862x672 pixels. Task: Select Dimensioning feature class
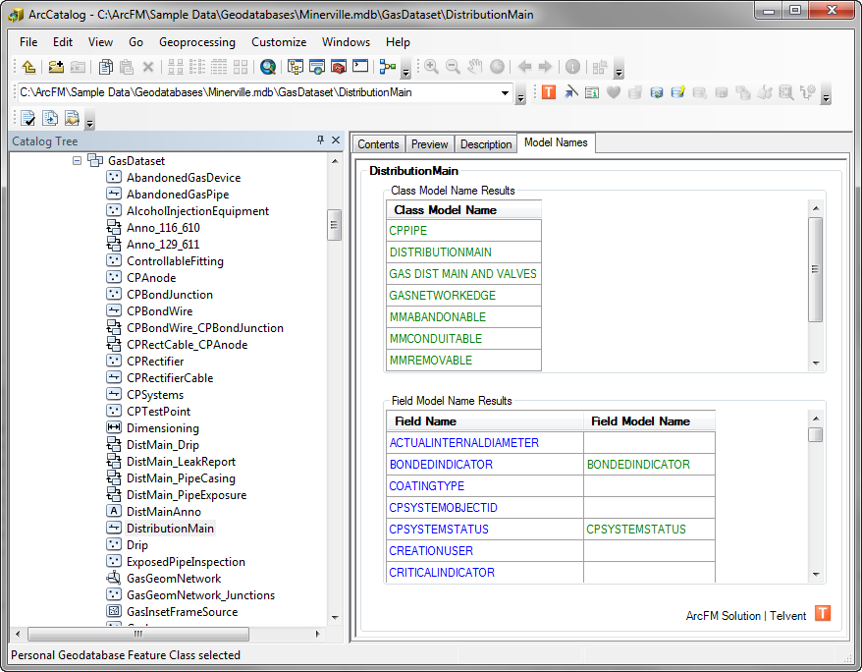point(163,427)
